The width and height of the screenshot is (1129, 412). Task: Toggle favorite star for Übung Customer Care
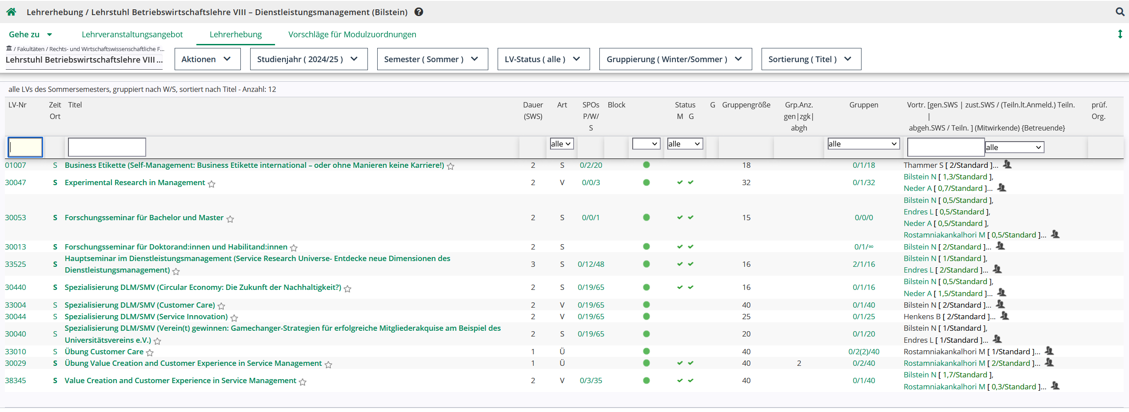(x=150, y=353)
